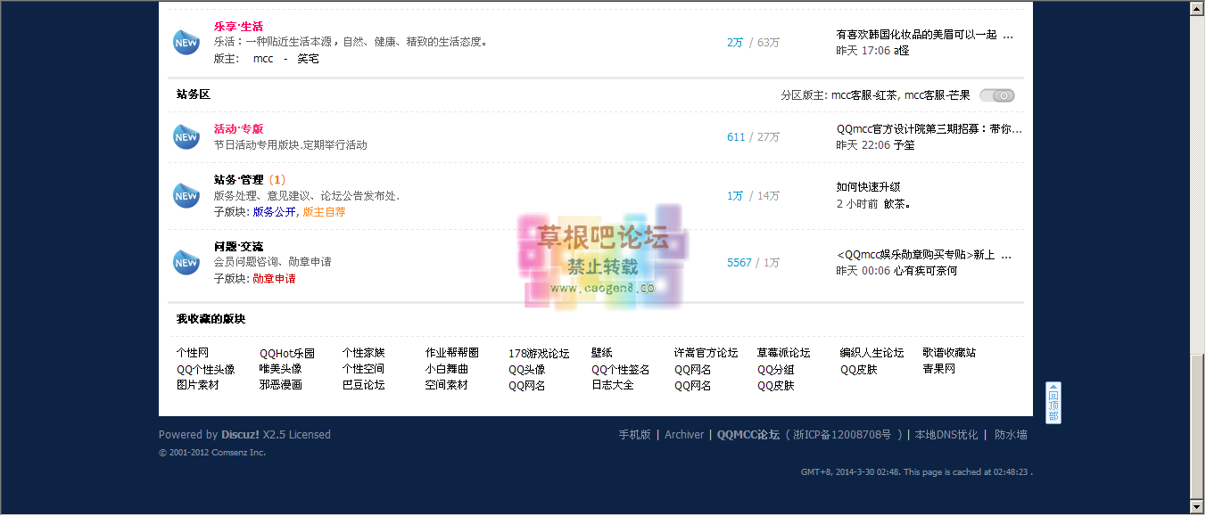Click the 问题·交流 forum icon

click(186, 262)
